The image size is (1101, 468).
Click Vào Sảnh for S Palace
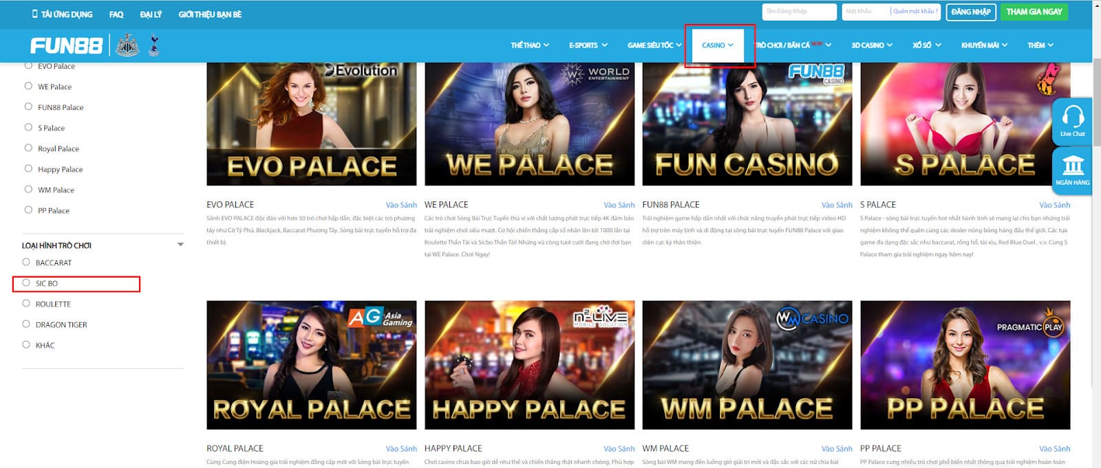tap(1055, 205)
